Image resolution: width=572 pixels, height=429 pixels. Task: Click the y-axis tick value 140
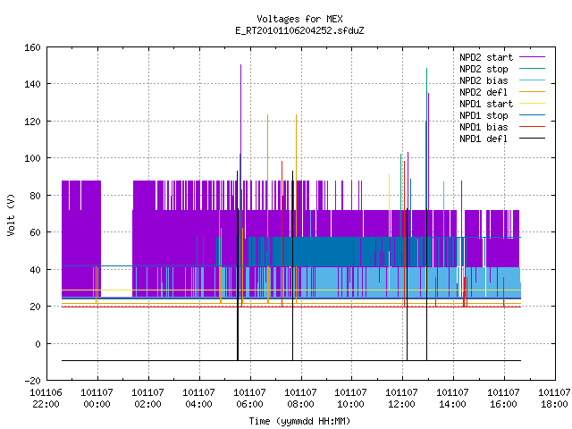(x=32, y=84)
